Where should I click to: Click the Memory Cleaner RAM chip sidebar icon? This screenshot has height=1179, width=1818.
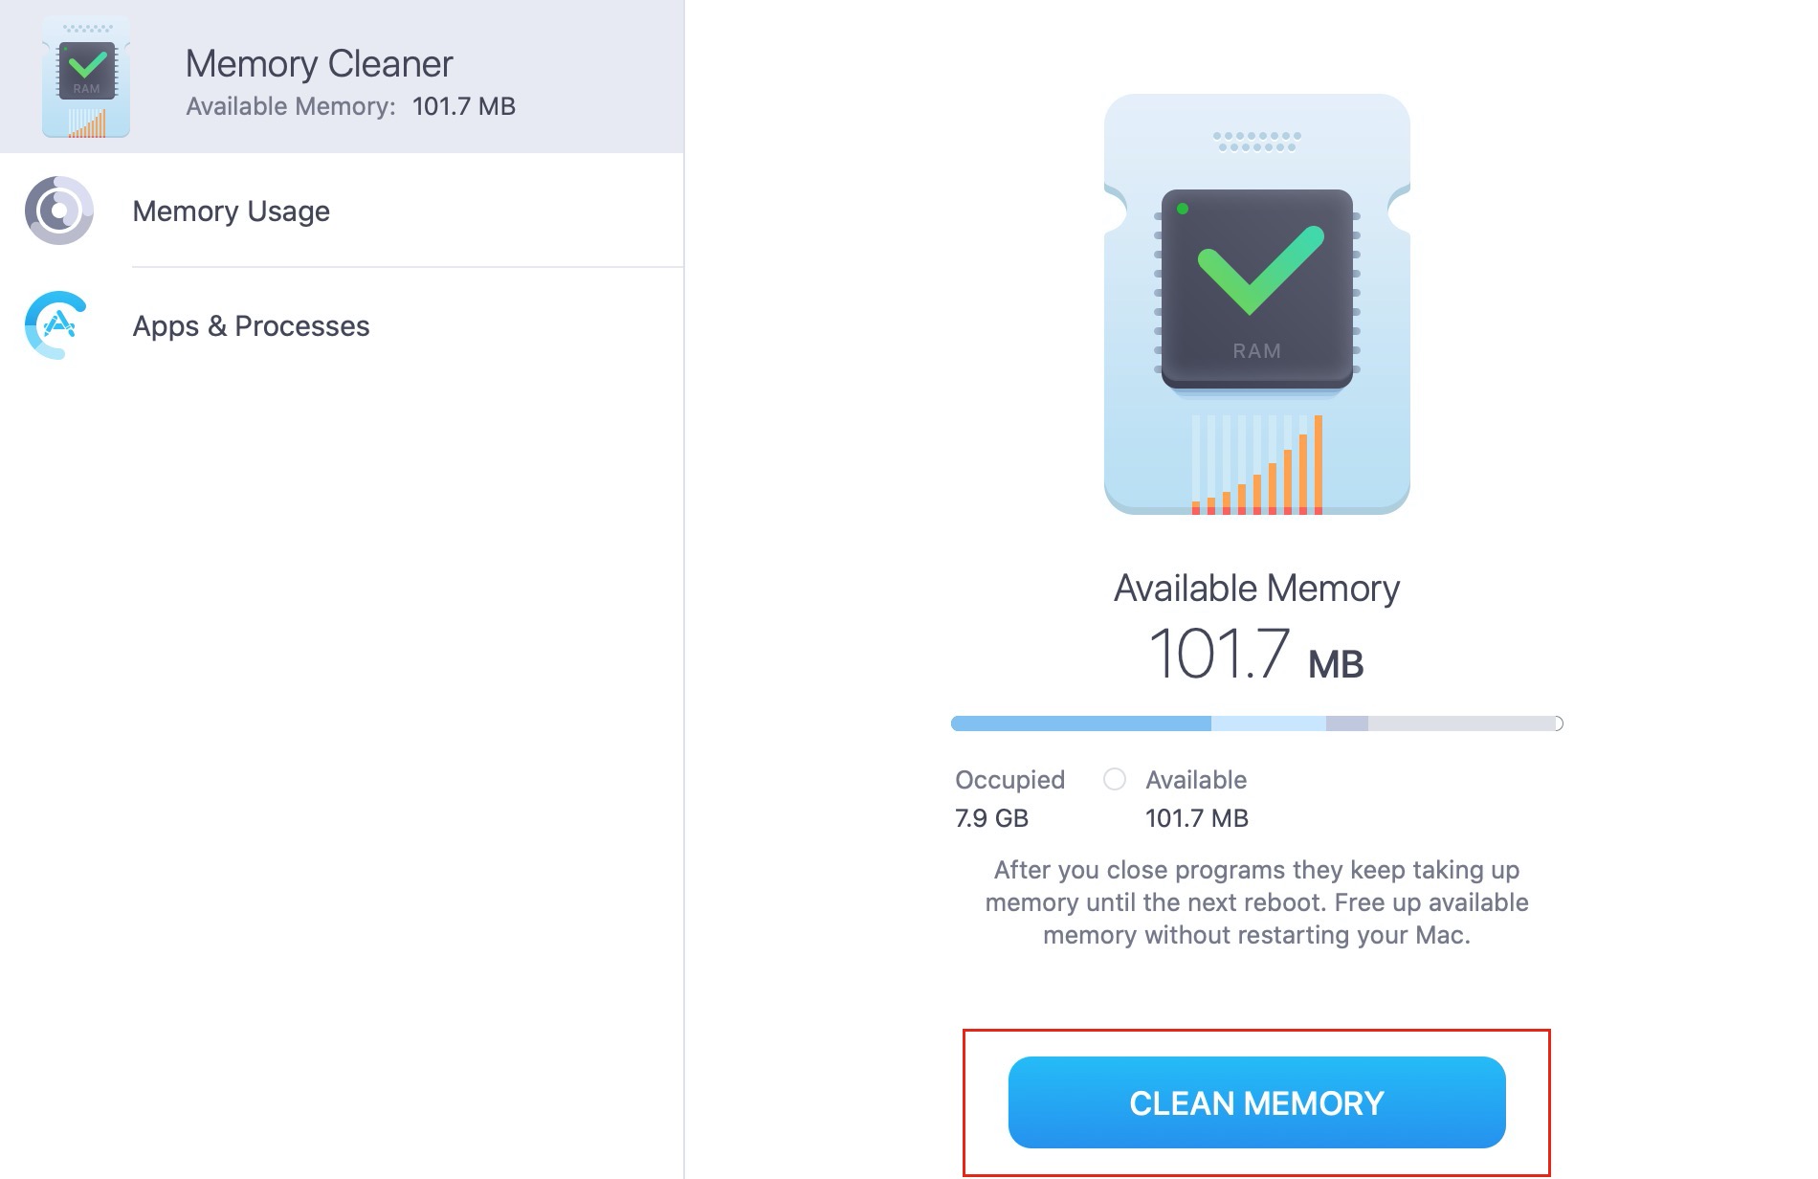(86, 77)
